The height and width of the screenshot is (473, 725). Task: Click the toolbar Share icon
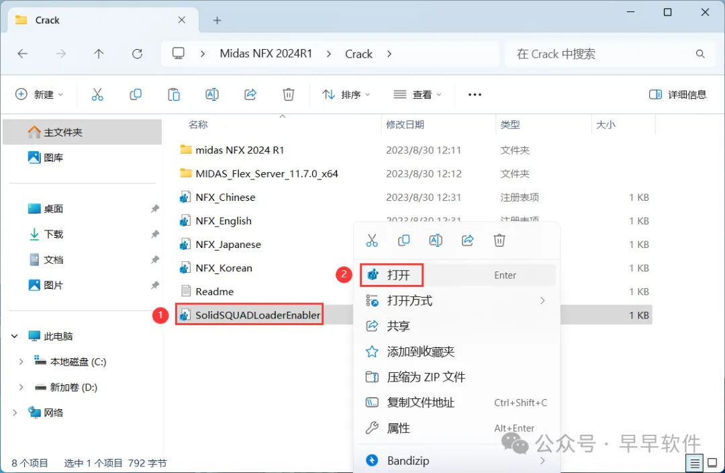pyautogui.click(x=250, y=95)
